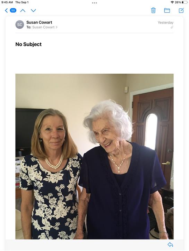Open the attached photo of two women

pos(94,156)
